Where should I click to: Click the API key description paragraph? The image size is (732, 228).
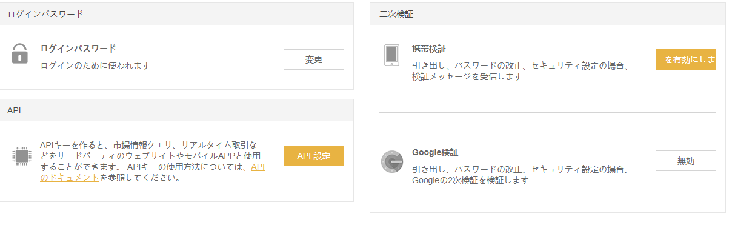(x=152, y=161)
